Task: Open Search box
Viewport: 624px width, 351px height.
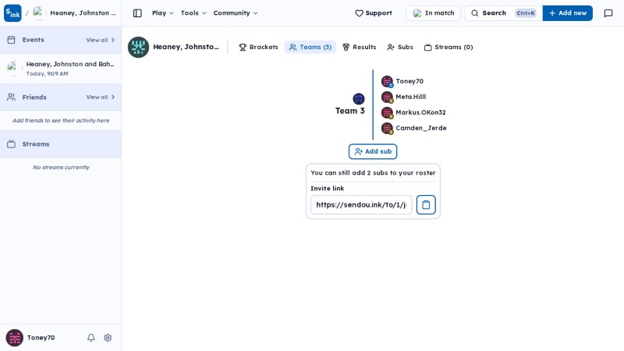Action: (x=503, y=13)
